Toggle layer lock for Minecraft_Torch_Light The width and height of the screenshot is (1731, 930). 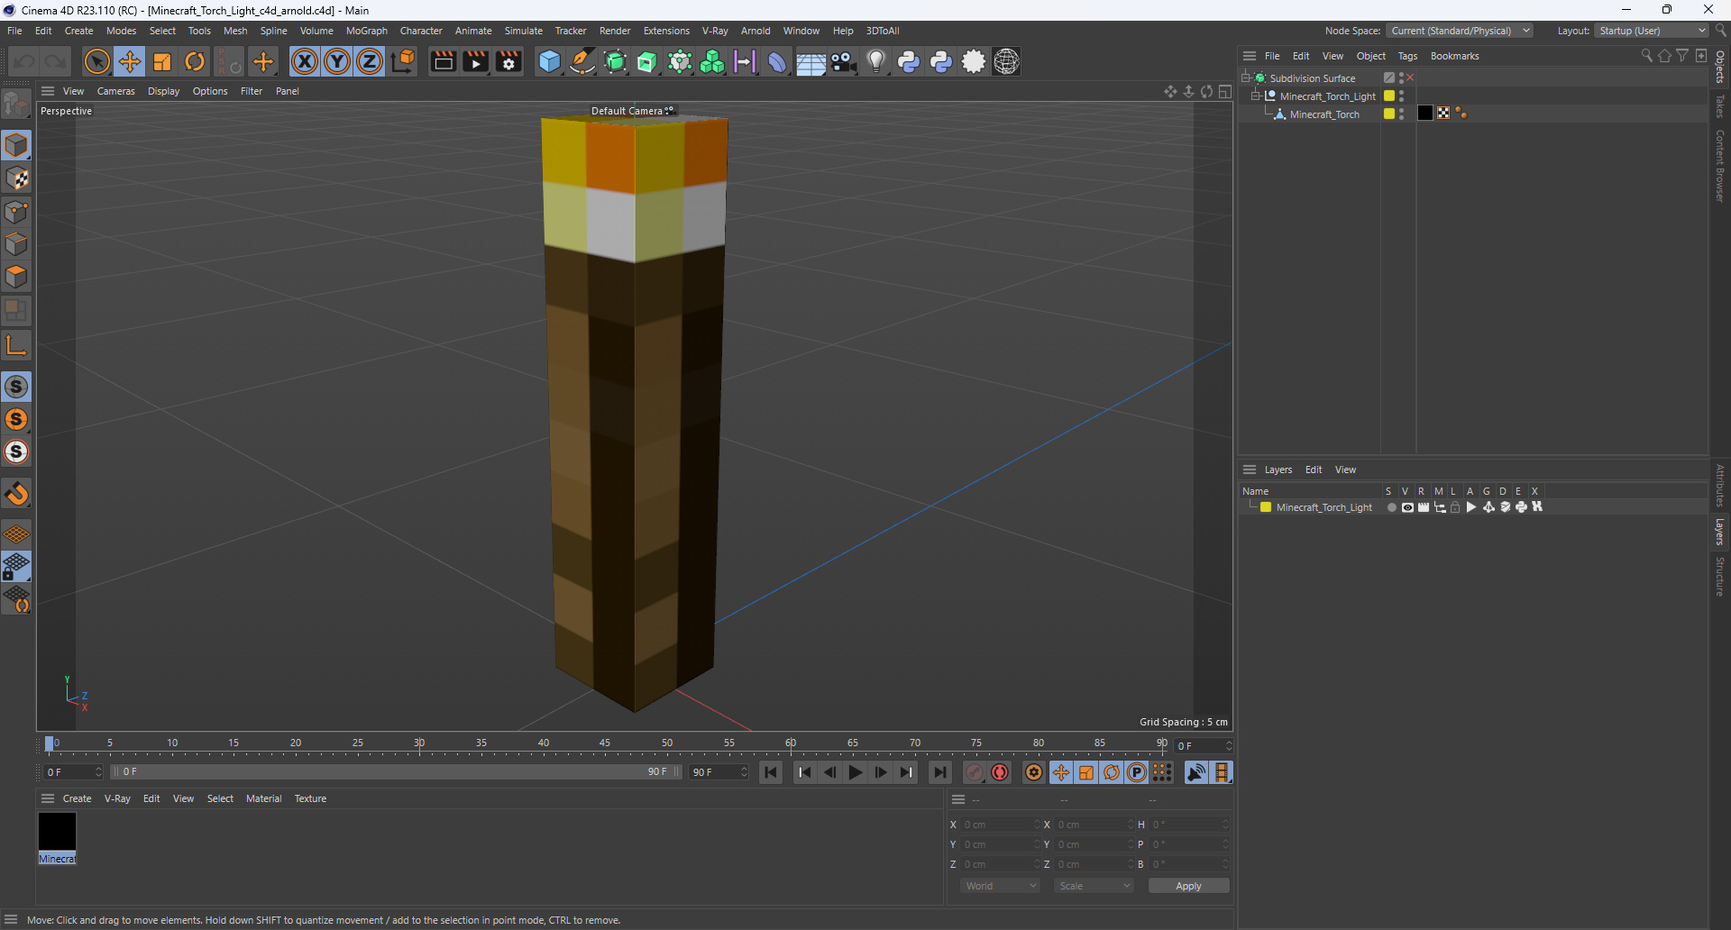point(1455,507)
